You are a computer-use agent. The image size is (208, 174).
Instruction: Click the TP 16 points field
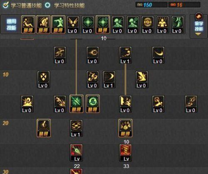(184, 5)
